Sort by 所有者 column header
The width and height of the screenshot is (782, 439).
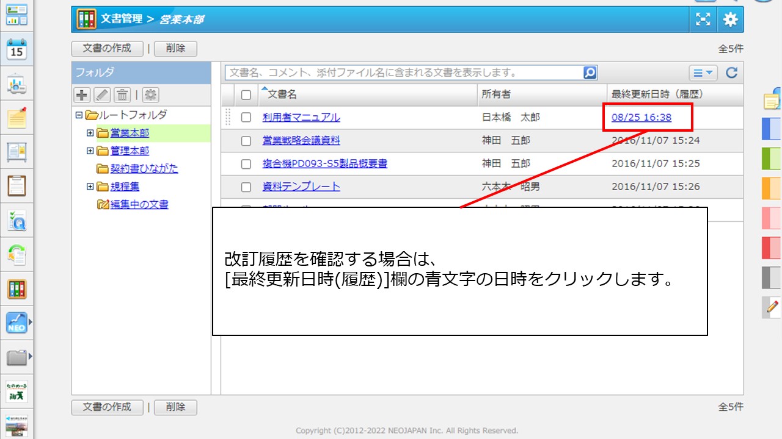click(496, 95)
